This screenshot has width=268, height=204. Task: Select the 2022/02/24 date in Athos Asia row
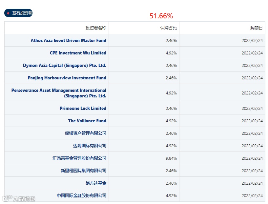tap(252, 40)
